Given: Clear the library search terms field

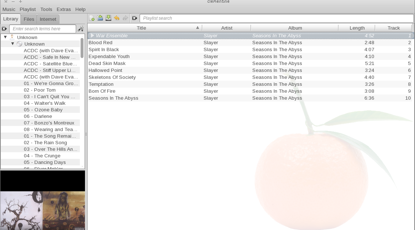Looking at the screenshot, I should click(x=4, y=28).
